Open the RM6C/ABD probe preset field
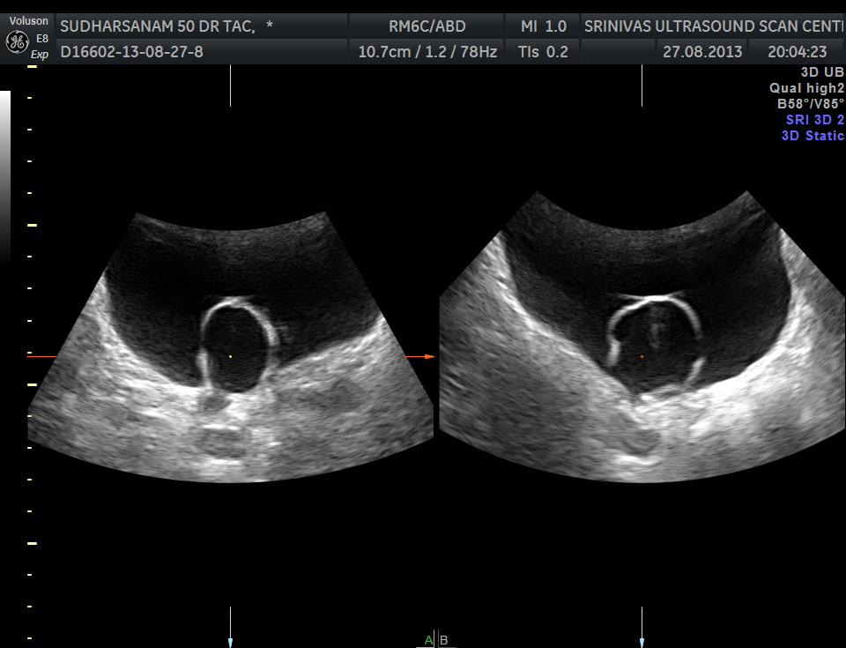The height and width of the screenshot is (648, 846). [427, 26]
